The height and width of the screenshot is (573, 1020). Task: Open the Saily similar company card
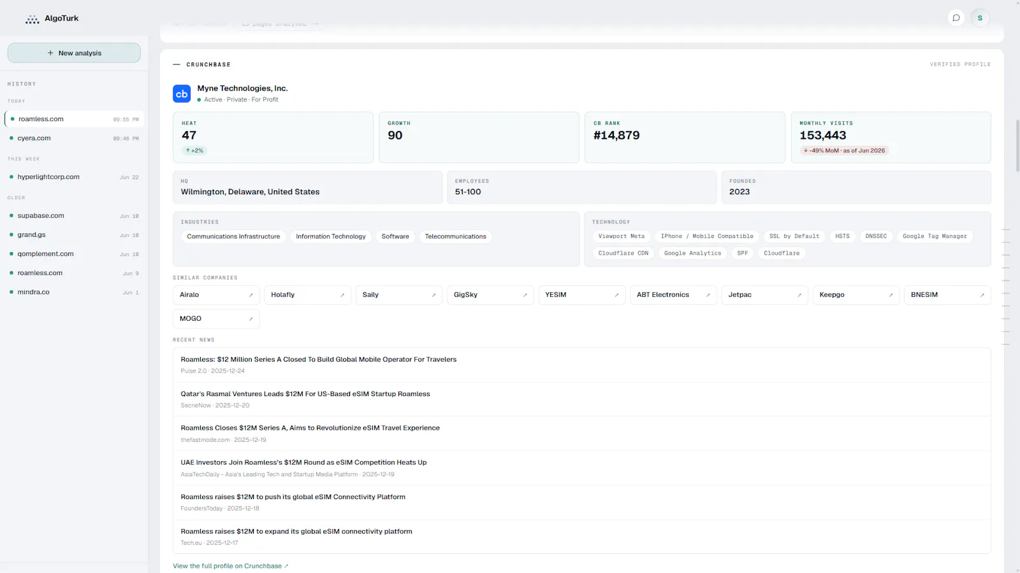tap(399, 295)
